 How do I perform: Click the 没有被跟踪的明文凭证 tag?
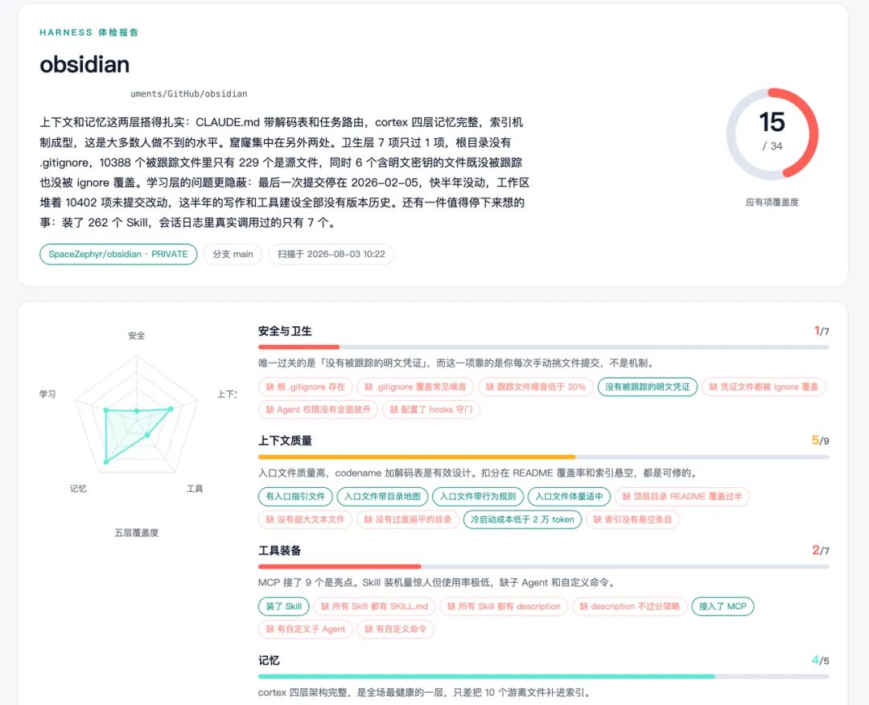click(647, 387)
